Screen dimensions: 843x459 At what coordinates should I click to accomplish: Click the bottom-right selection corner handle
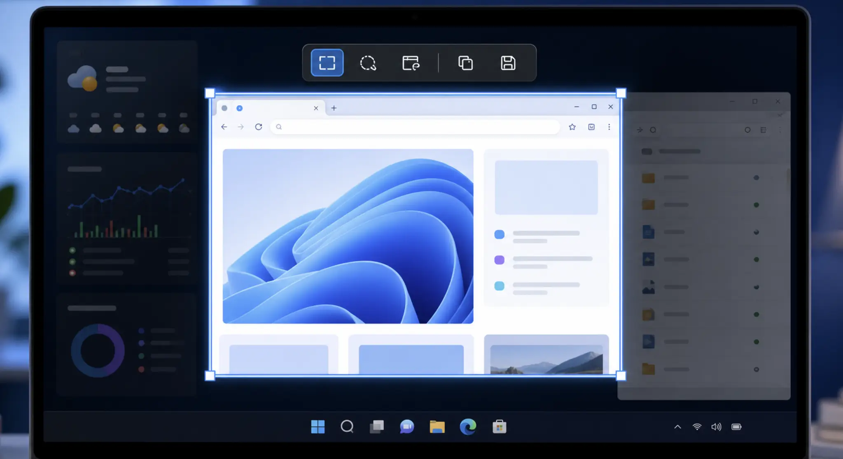[621, 376]
